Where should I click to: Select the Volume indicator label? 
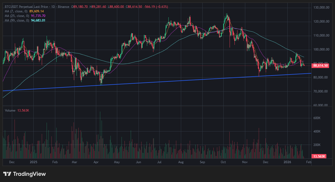(11, 110)
